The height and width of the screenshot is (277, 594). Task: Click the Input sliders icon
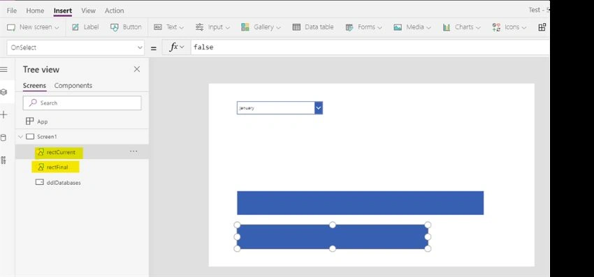point(199,27)
